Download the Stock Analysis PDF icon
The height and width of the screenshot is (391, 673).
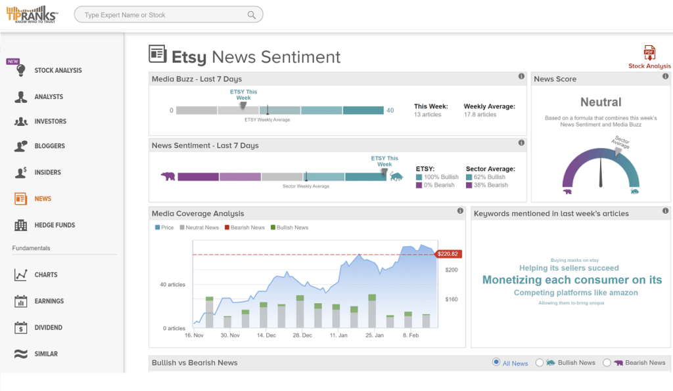tap(649, 53)
